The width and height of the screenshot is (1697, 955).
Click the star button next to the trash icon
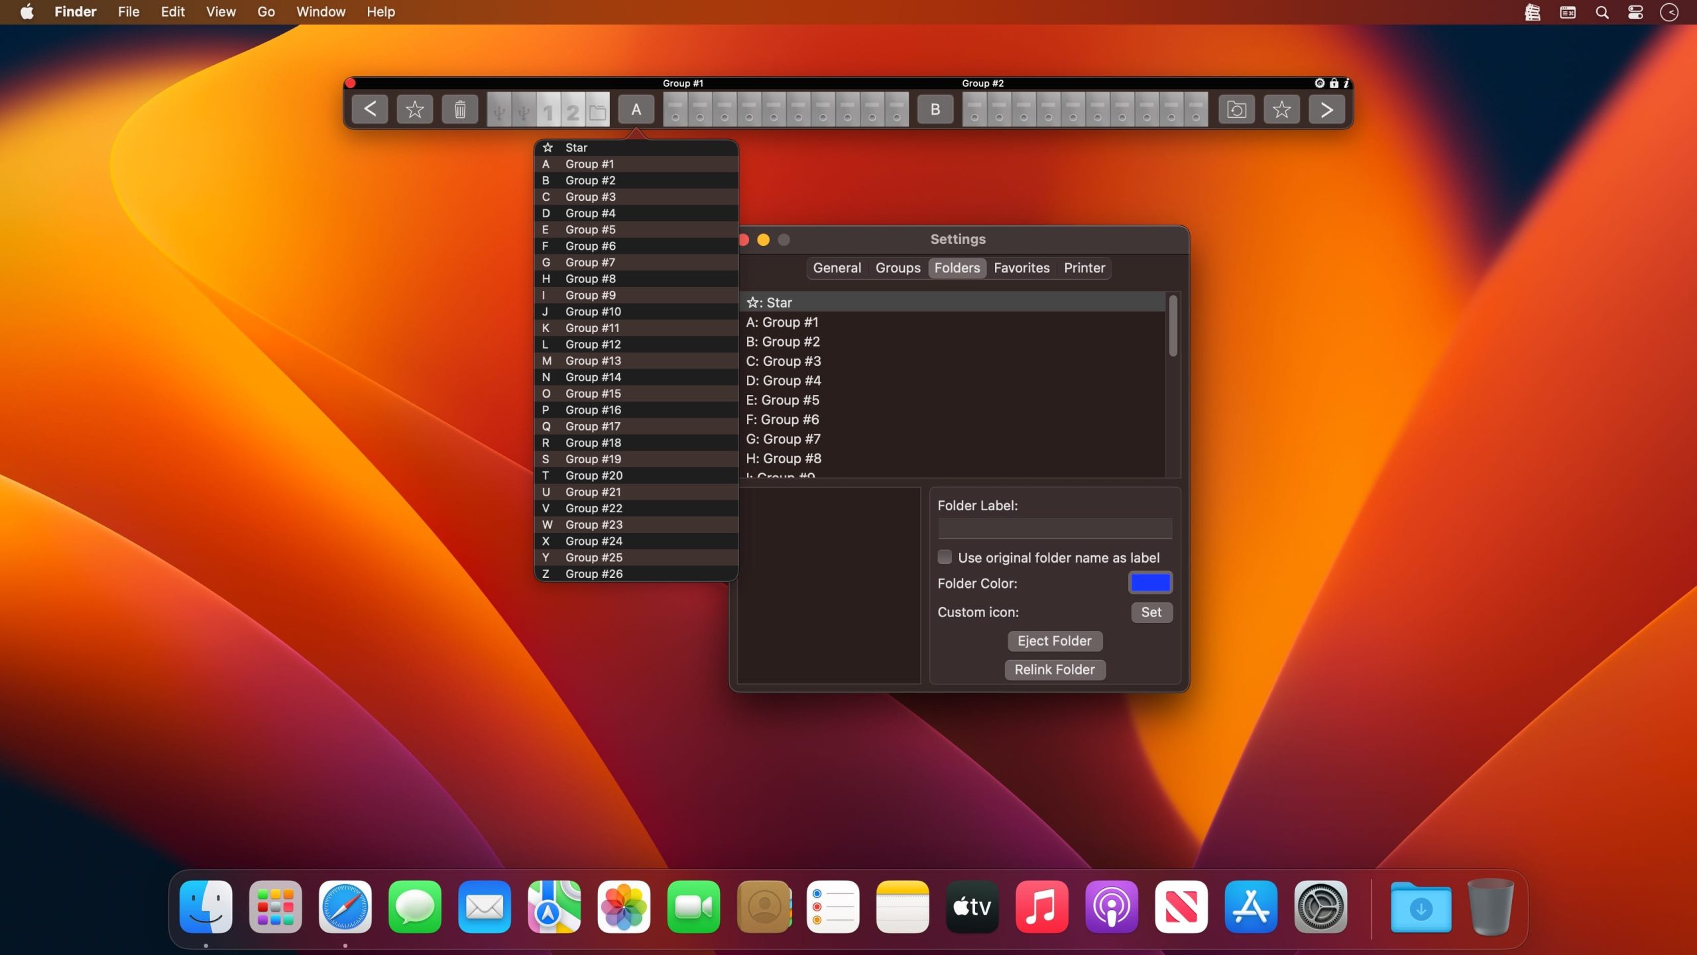pyautogui.click(x=415, y=109)
